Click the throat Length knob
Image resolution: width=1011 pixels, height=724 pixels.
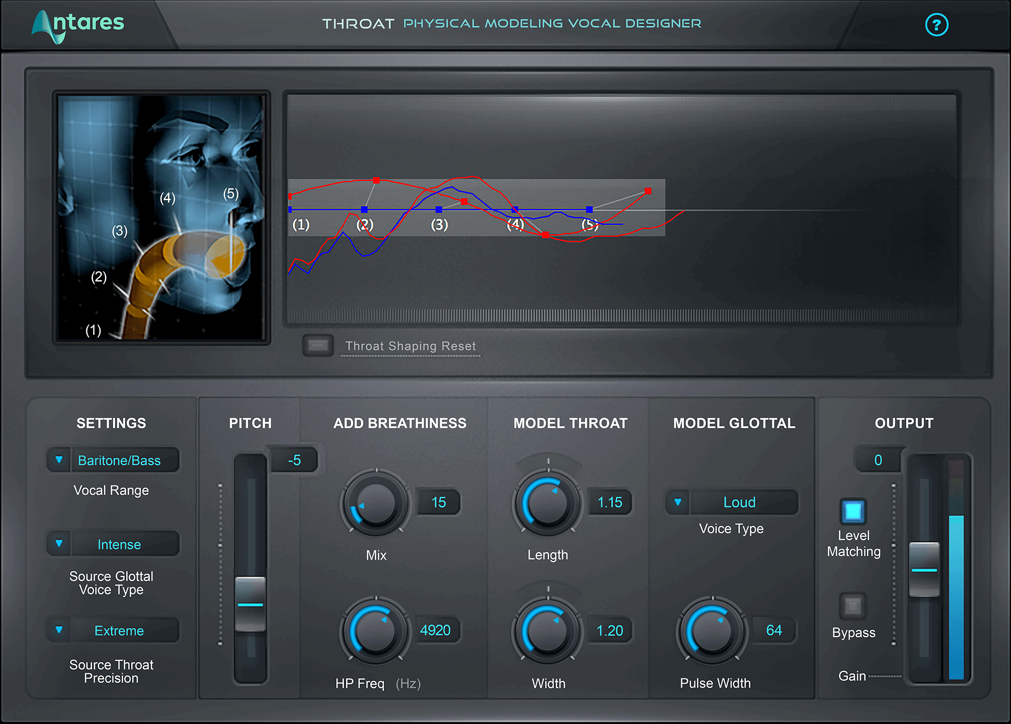click(x=547, y=503)
